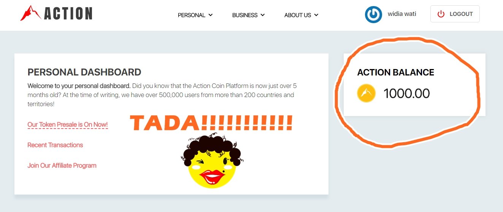
Task: Click the ACTION wordmark in header
Action: click(68, 14)
